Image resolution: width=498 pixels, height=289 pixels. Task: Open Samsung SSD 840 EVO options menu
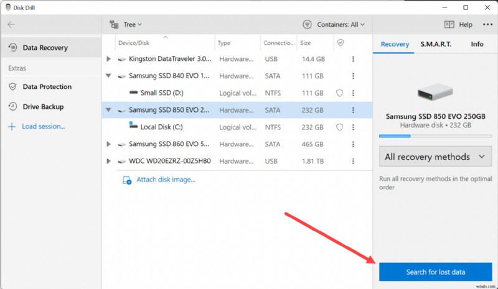point(353,76)
